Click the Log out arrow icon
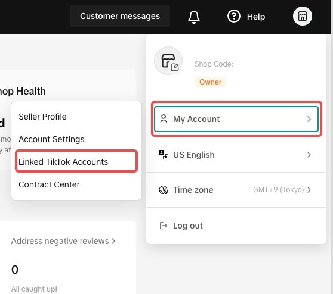333x294 pixels. (x=164, y=226)
